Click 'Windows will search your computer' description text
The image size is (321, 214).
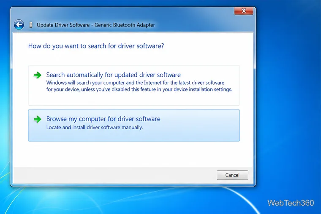[139, 86]
